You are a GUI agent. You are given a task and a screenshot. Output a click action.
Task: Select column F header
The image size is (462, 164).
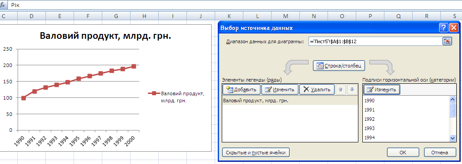pyautogui.click(x=88, y=16)
